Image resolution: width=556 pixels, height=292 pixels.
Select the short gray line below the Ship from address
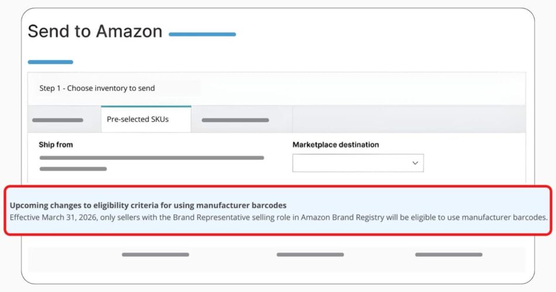[x=73, y=169]
